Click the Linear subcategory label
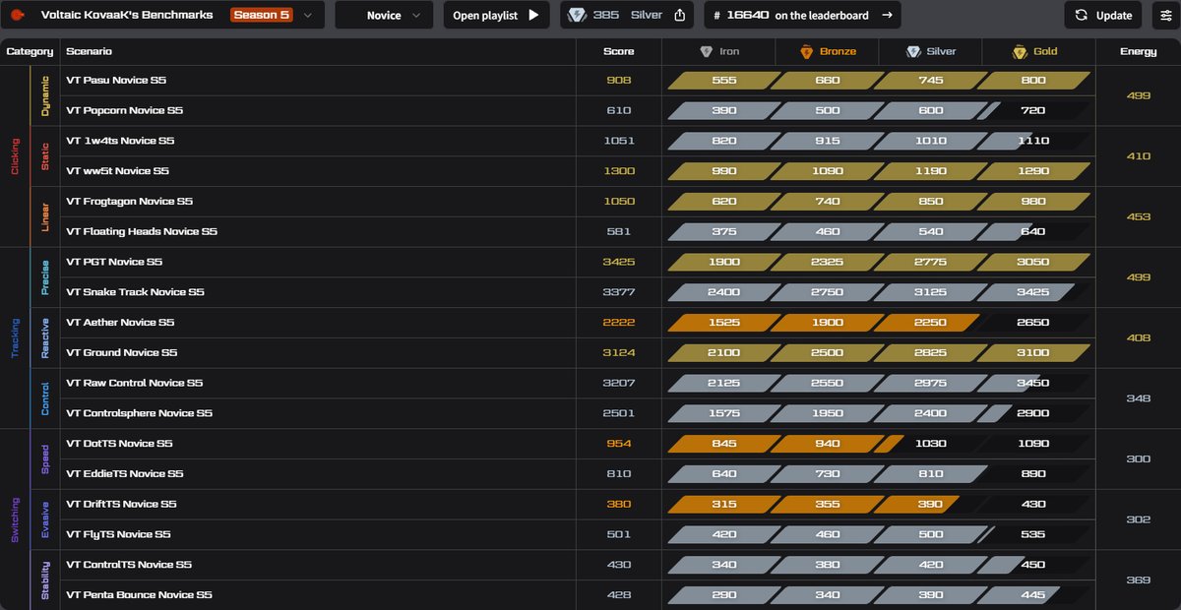Viewport: 1181px width, 610px height. (45, 216)
